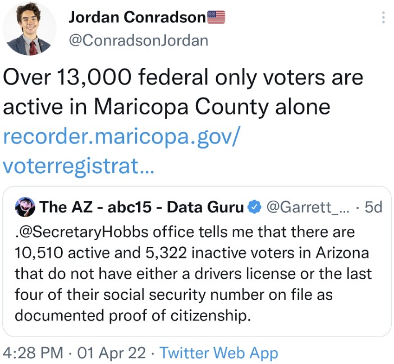Click the 5d timestamp on quoted tweet
This screenshot has height=364, width=394.
373,208
